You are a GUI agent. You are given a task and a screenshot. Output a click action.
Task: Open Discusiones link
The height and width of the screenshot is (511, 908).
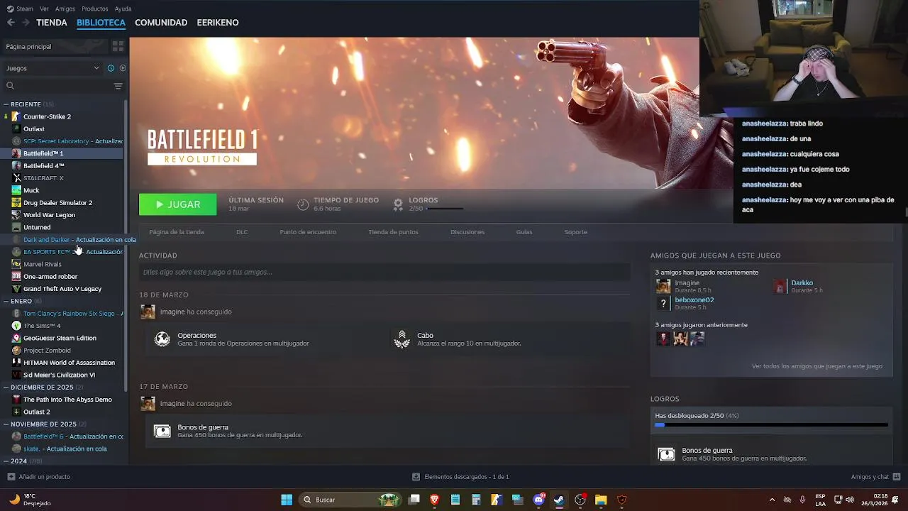[x=467, y=232]
